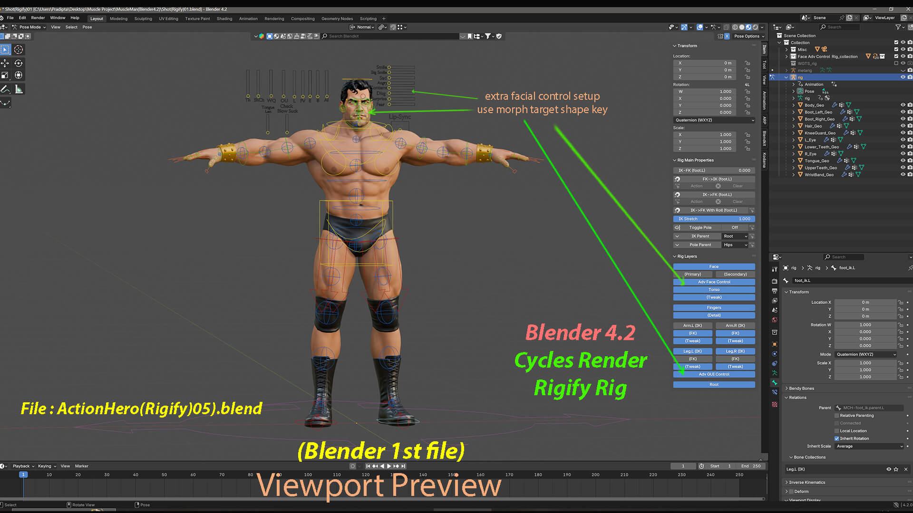Viewport: 913px width, 513px height.
Task: Expand the Inverse Kinematics panel
Action: coord(807,483)
